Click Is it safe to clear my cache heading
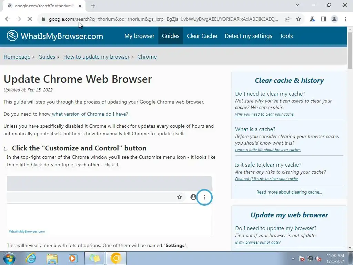This screenshot has height=265, width=353. (x=268, y=165)
